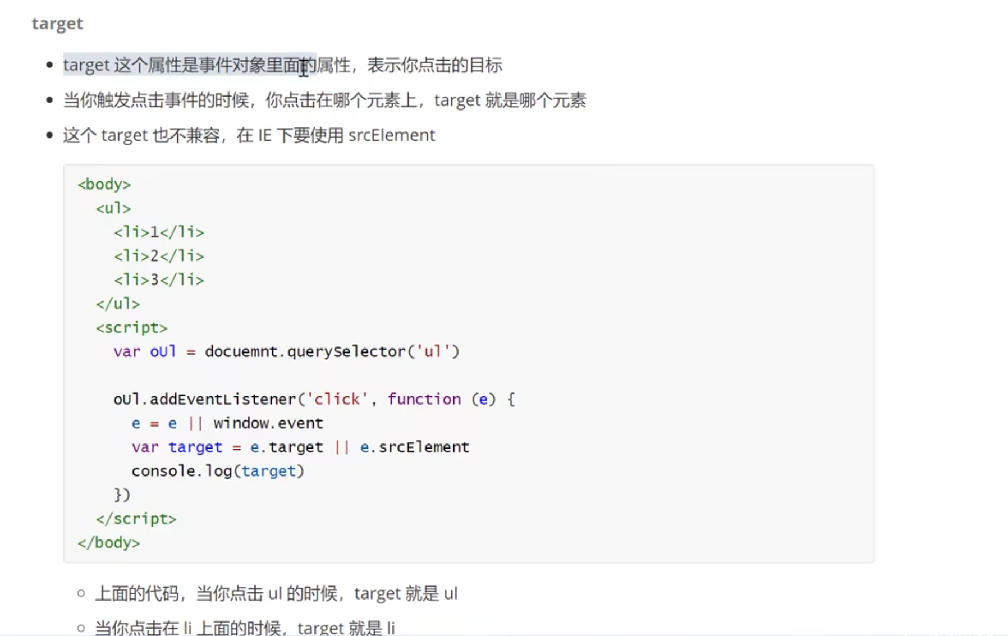The width and height of the screenshot is (1008, 636).
Task: Click the code line <li>1</li>
Action: point(159,232)
